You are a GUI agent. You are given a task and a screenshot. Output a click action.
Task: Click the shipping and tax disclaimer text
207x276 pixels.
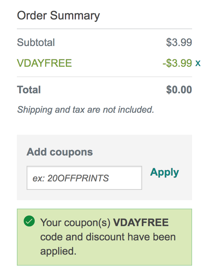86,110
